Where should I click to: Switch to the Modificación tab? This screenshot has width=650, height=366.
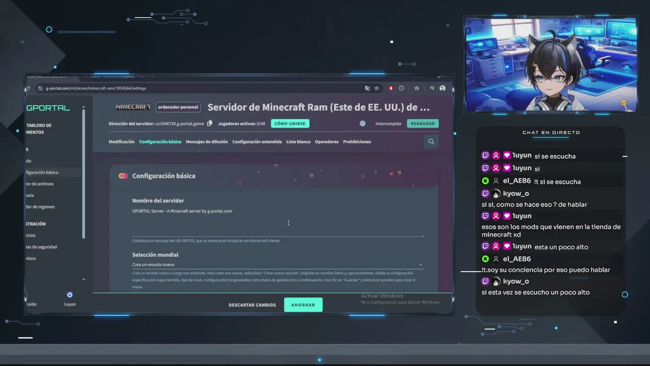pyautogui.click(x=121, y=142)
